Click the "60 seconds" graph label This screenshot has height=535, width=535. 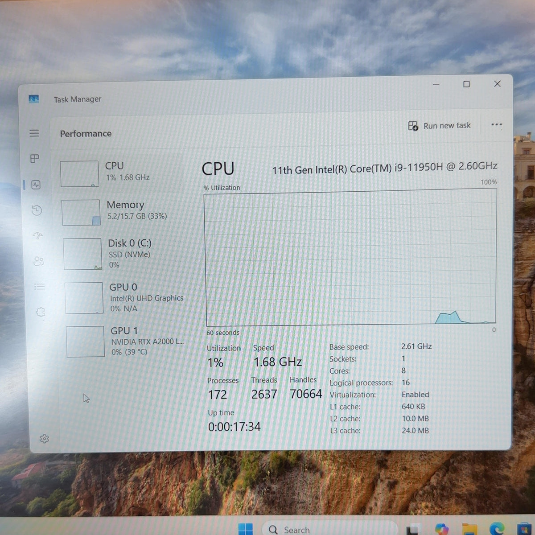point(223,333)
